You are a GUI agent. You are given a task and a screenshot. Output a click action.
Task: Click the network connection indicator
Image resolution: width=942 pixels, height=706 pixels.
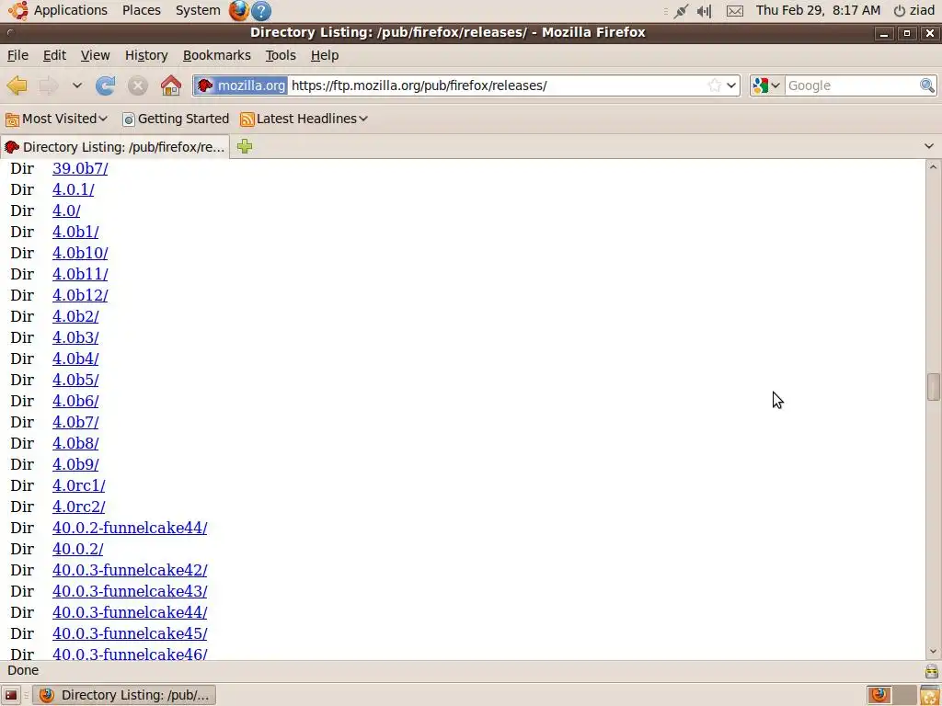[x=681, y=11]
